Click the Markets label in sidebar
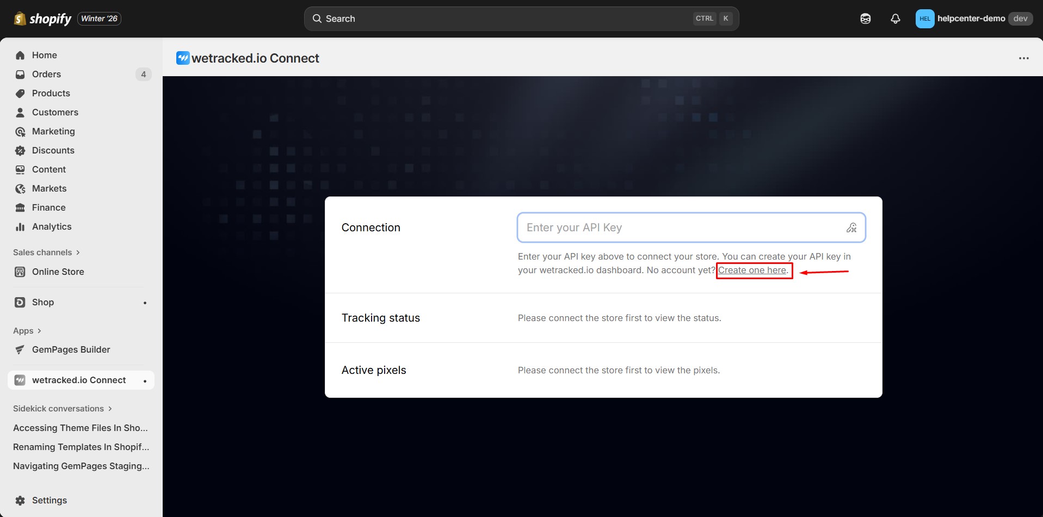Screen dimensions: 1043x517 [49, 188]
